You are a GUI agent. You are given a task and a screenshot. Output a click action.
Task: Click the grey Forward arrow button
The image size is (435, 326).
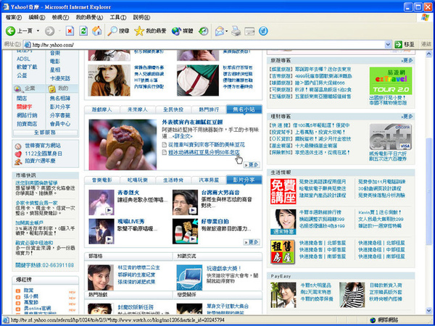click(49, 31)
